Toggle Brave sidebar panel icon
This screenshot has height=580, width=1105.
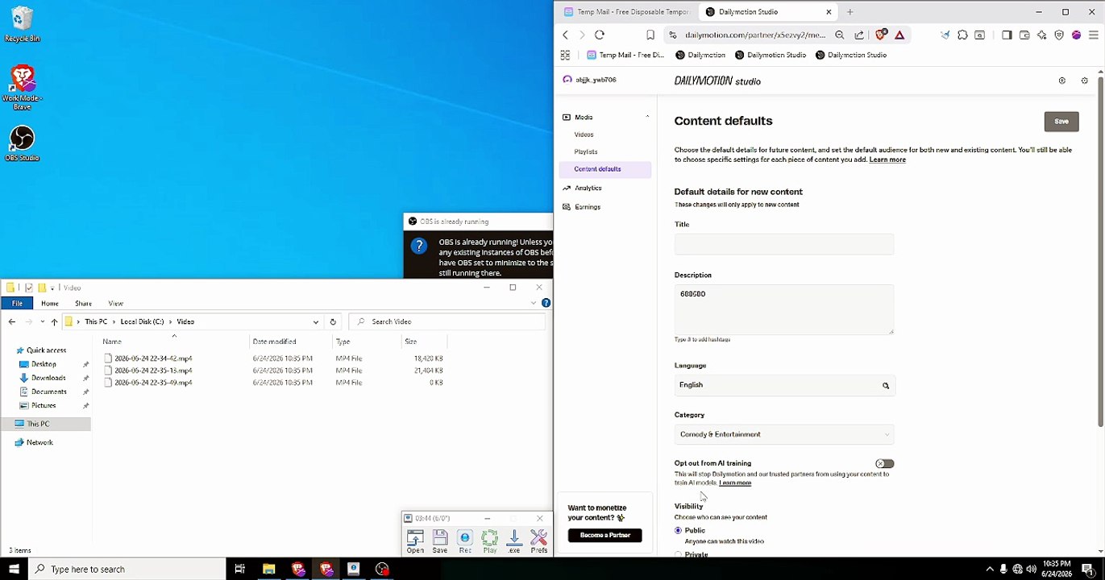pyautogui.click(x=1007, y=35)
